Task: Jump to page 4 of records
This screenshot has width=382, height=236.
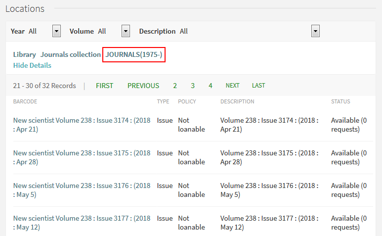Action: pos(211,86)
